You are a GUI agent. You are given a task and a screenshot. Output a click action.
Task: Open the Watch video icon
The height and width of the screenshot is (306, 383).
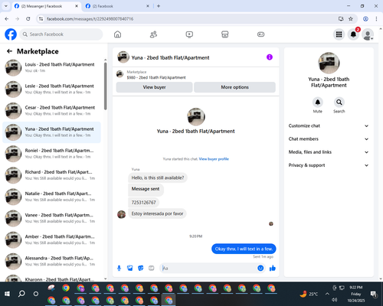point(189,34)
